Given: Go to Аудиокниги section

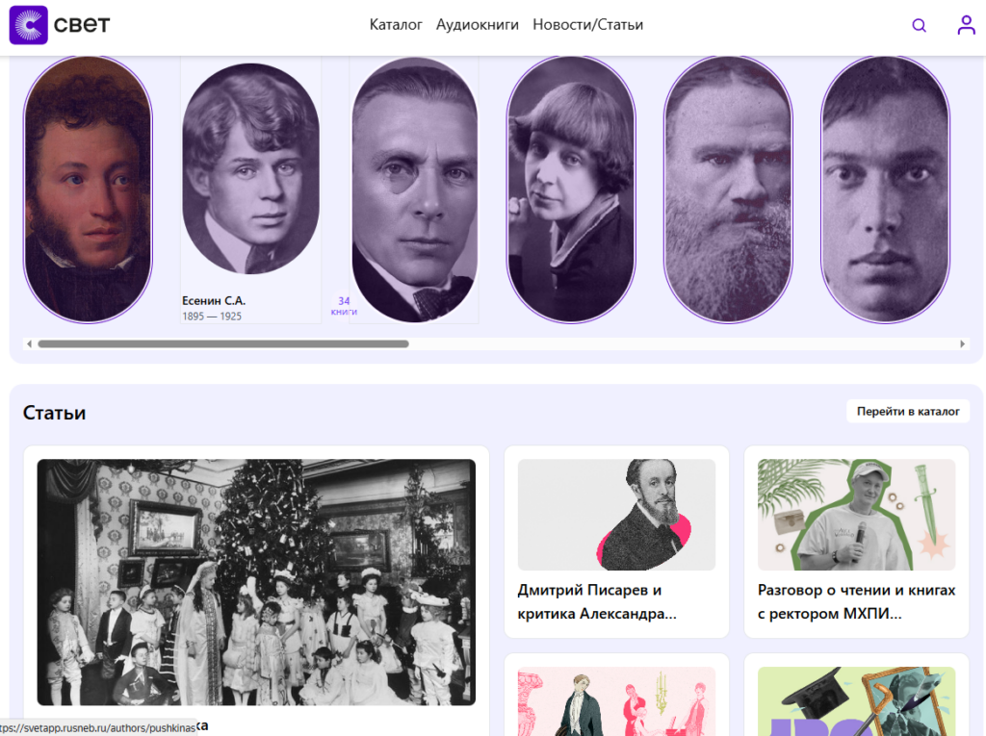Looking at the screenshot, I should (x=477, y=25).
